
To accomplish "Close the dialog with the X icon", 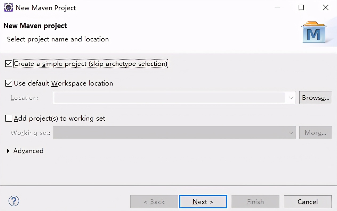I will pyautogui.click(x=326, y=7).
